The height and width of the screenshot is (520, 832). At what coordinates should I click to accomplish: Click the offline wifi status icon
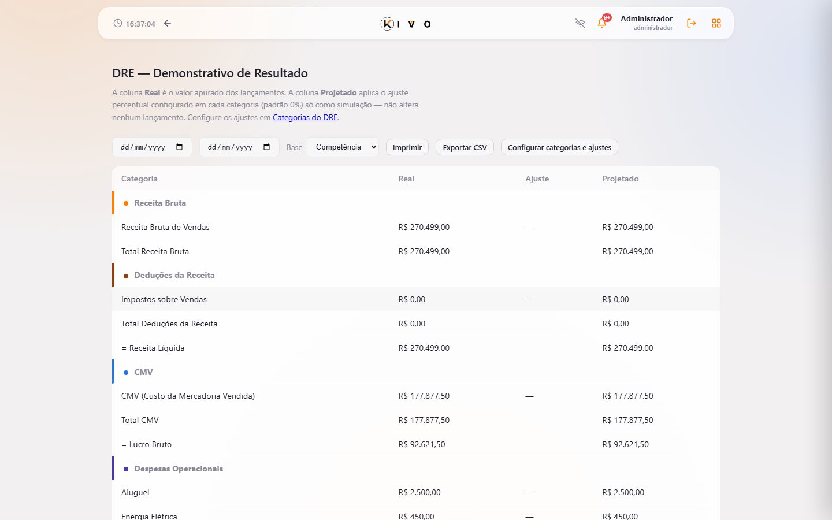[x=580, y=24]
